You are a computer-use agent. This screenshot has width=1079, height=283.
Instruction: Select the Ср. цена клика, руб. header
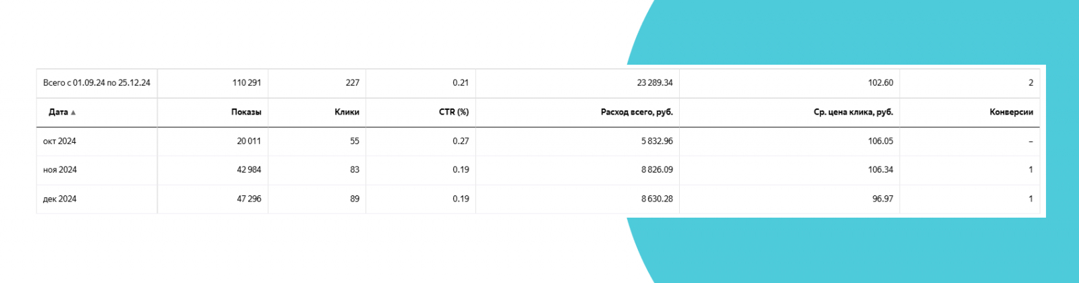tap(853, 112)
